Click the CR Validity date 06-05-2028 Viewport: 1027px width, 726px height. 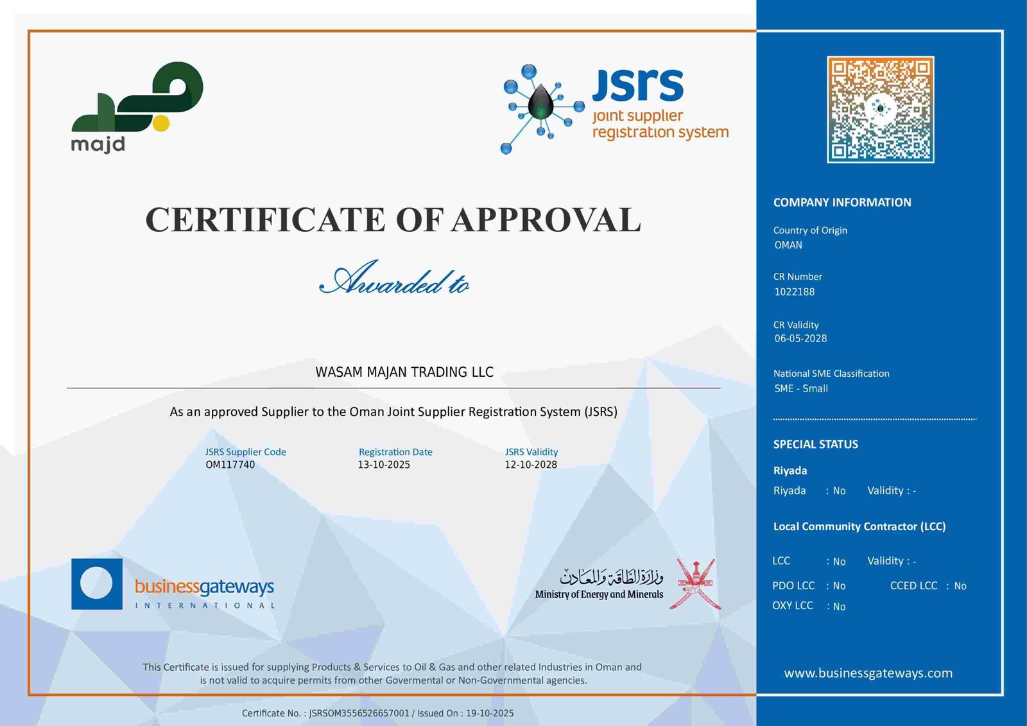click(800, 338)
